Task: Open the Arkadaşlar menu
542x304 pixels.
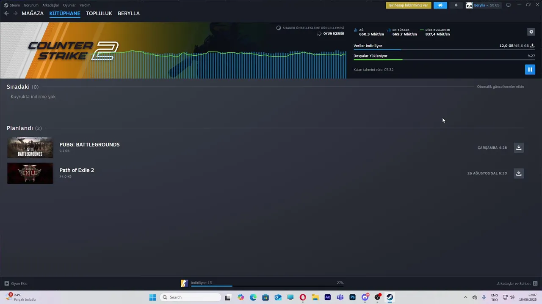Action: [51, 5]
